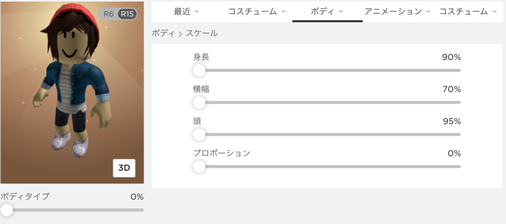Image resolution: width=506 pixels, height=224 pixels.
Task: Click the ボディタイプ slider handle
Action: 6,210
